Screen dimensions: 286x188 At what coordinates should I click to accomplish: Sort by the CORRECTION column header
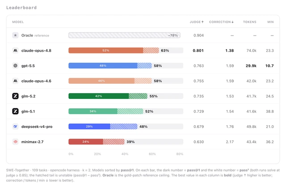pyautogui.click(x=221, y=22)
